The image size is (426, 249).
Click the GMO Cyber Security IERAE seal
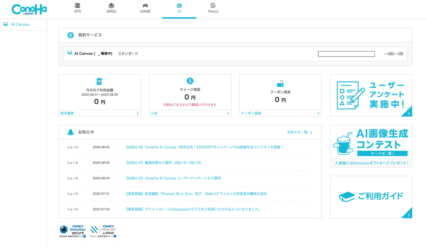coord(103,231)
